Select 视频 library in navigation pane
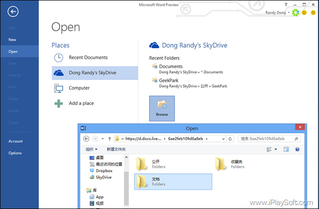This screenshot has height=209, width=319. (97, 203)
